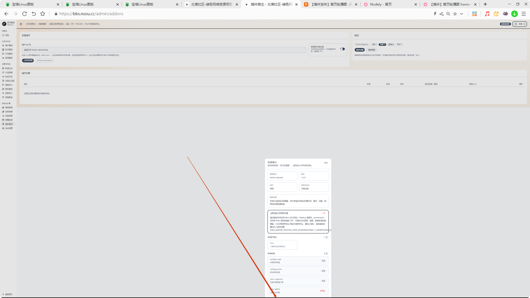
Task: Click the 清除缓存 button
Action: pos(372,50)
